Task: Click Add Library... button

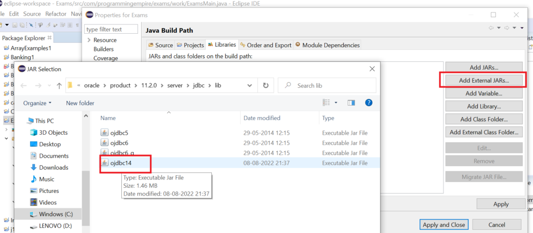Action: [x=484, y=106]
